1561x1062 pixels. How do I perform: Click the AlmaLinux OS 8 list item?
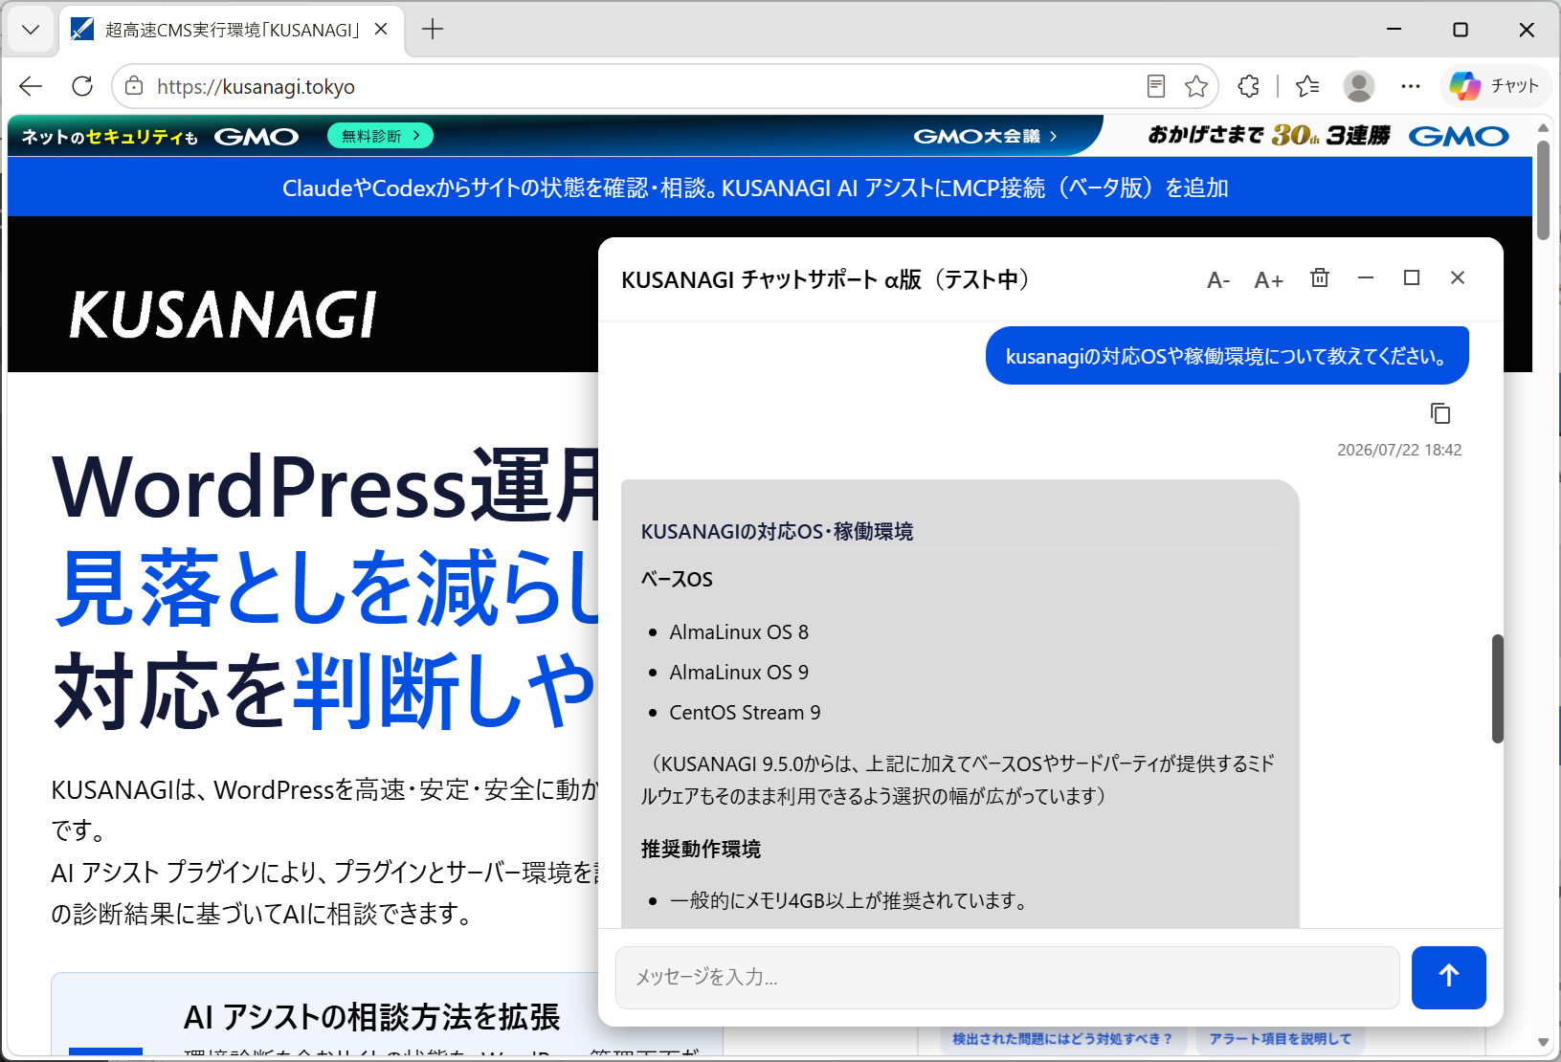click(739, 632)
